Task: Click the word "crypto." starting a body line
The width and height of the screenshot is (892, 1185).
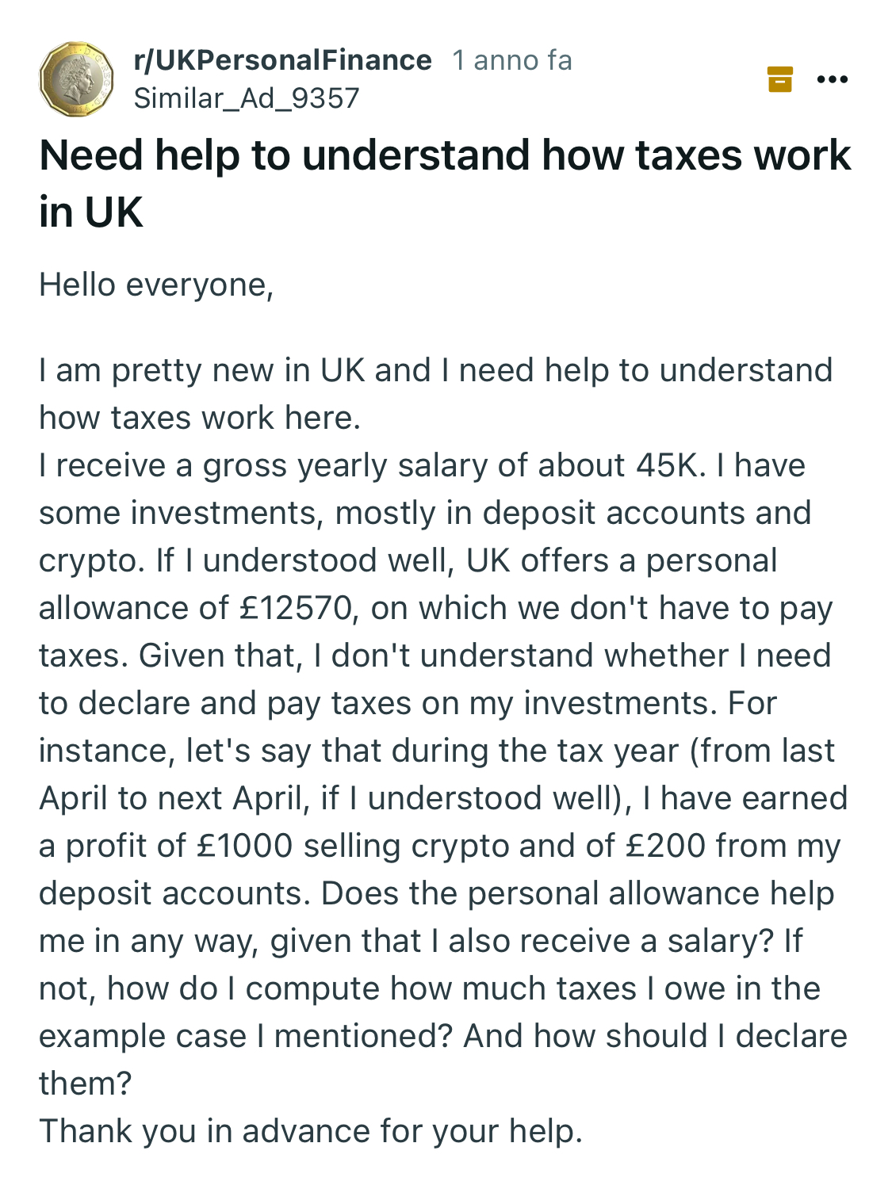Action: coord(91,560)
